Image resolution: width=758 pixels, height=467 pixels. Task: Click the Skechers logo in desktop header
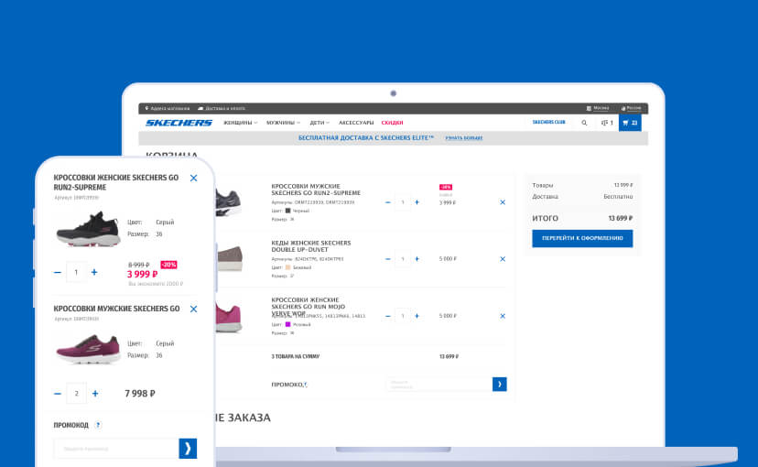179,123
